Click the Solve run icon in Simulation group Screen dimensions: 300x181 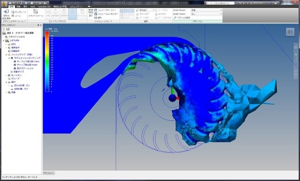(x=90, y=13)
